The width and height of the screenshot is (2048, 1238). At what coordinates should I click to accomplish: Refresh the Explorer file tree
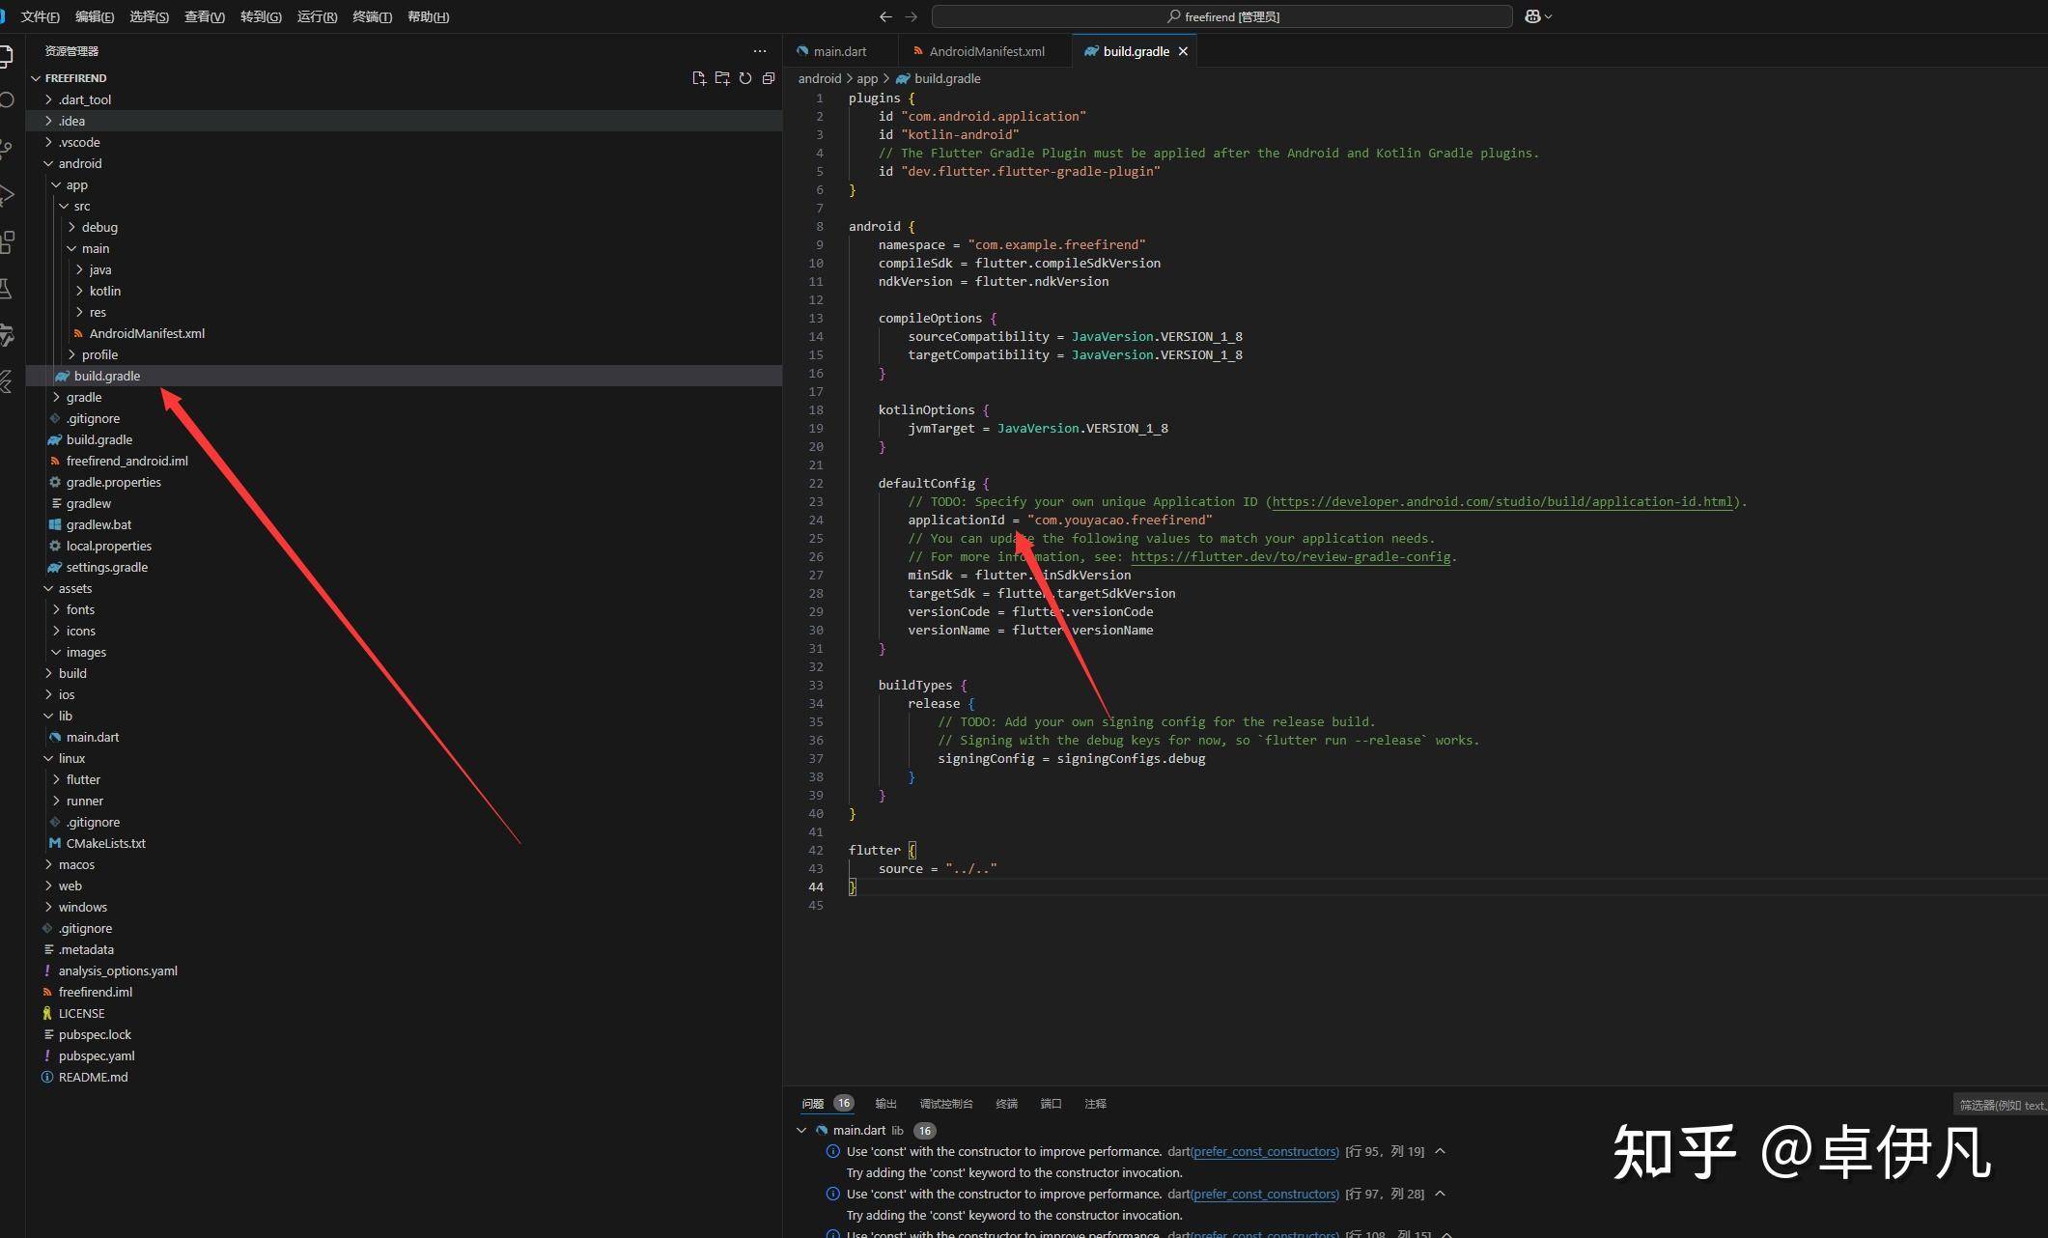pyautogui.click(x=745, y=78)
